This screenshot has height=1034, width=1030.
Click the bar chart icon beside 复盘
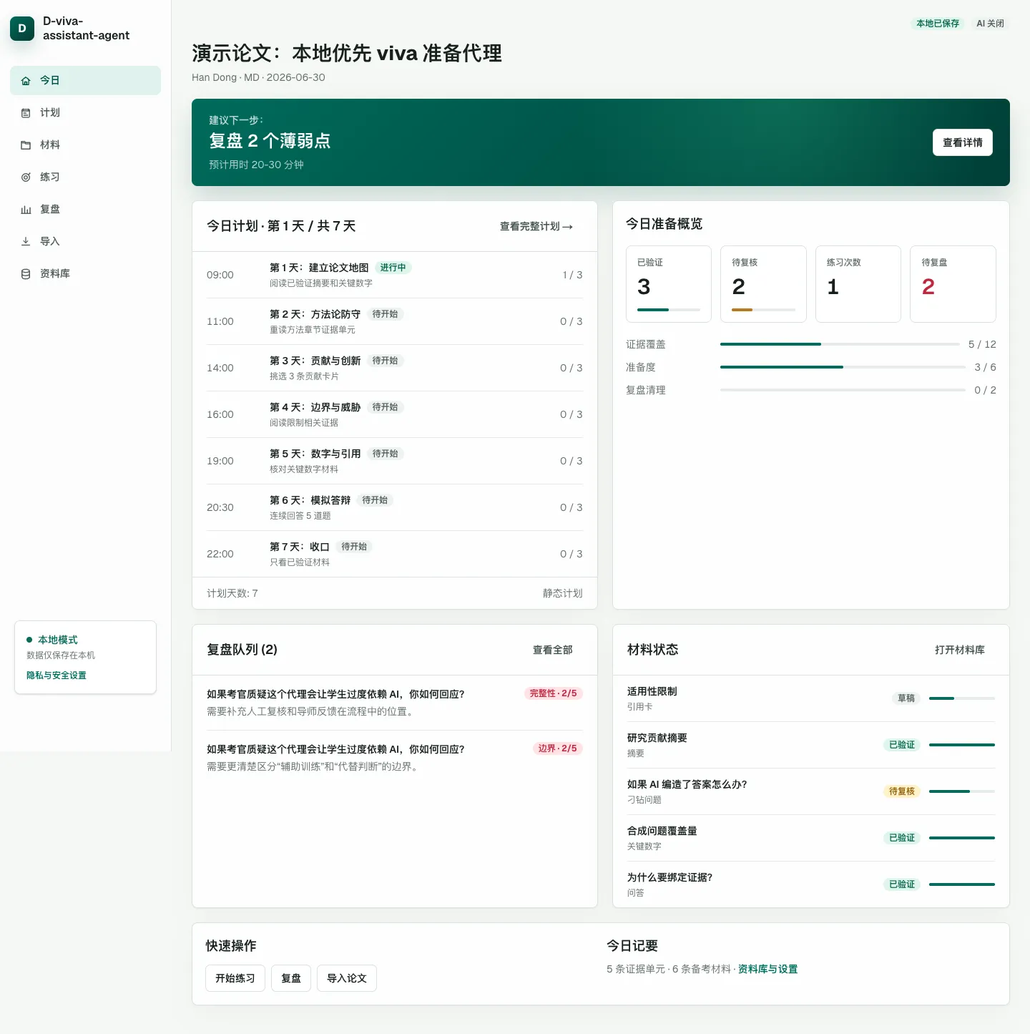(x=26, y=210)
